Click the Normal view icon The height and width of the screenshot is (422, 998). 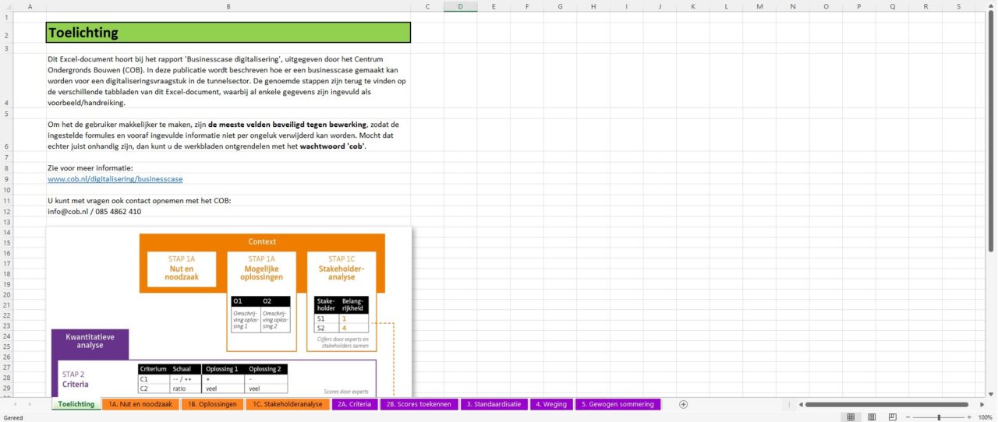[851, 417]
